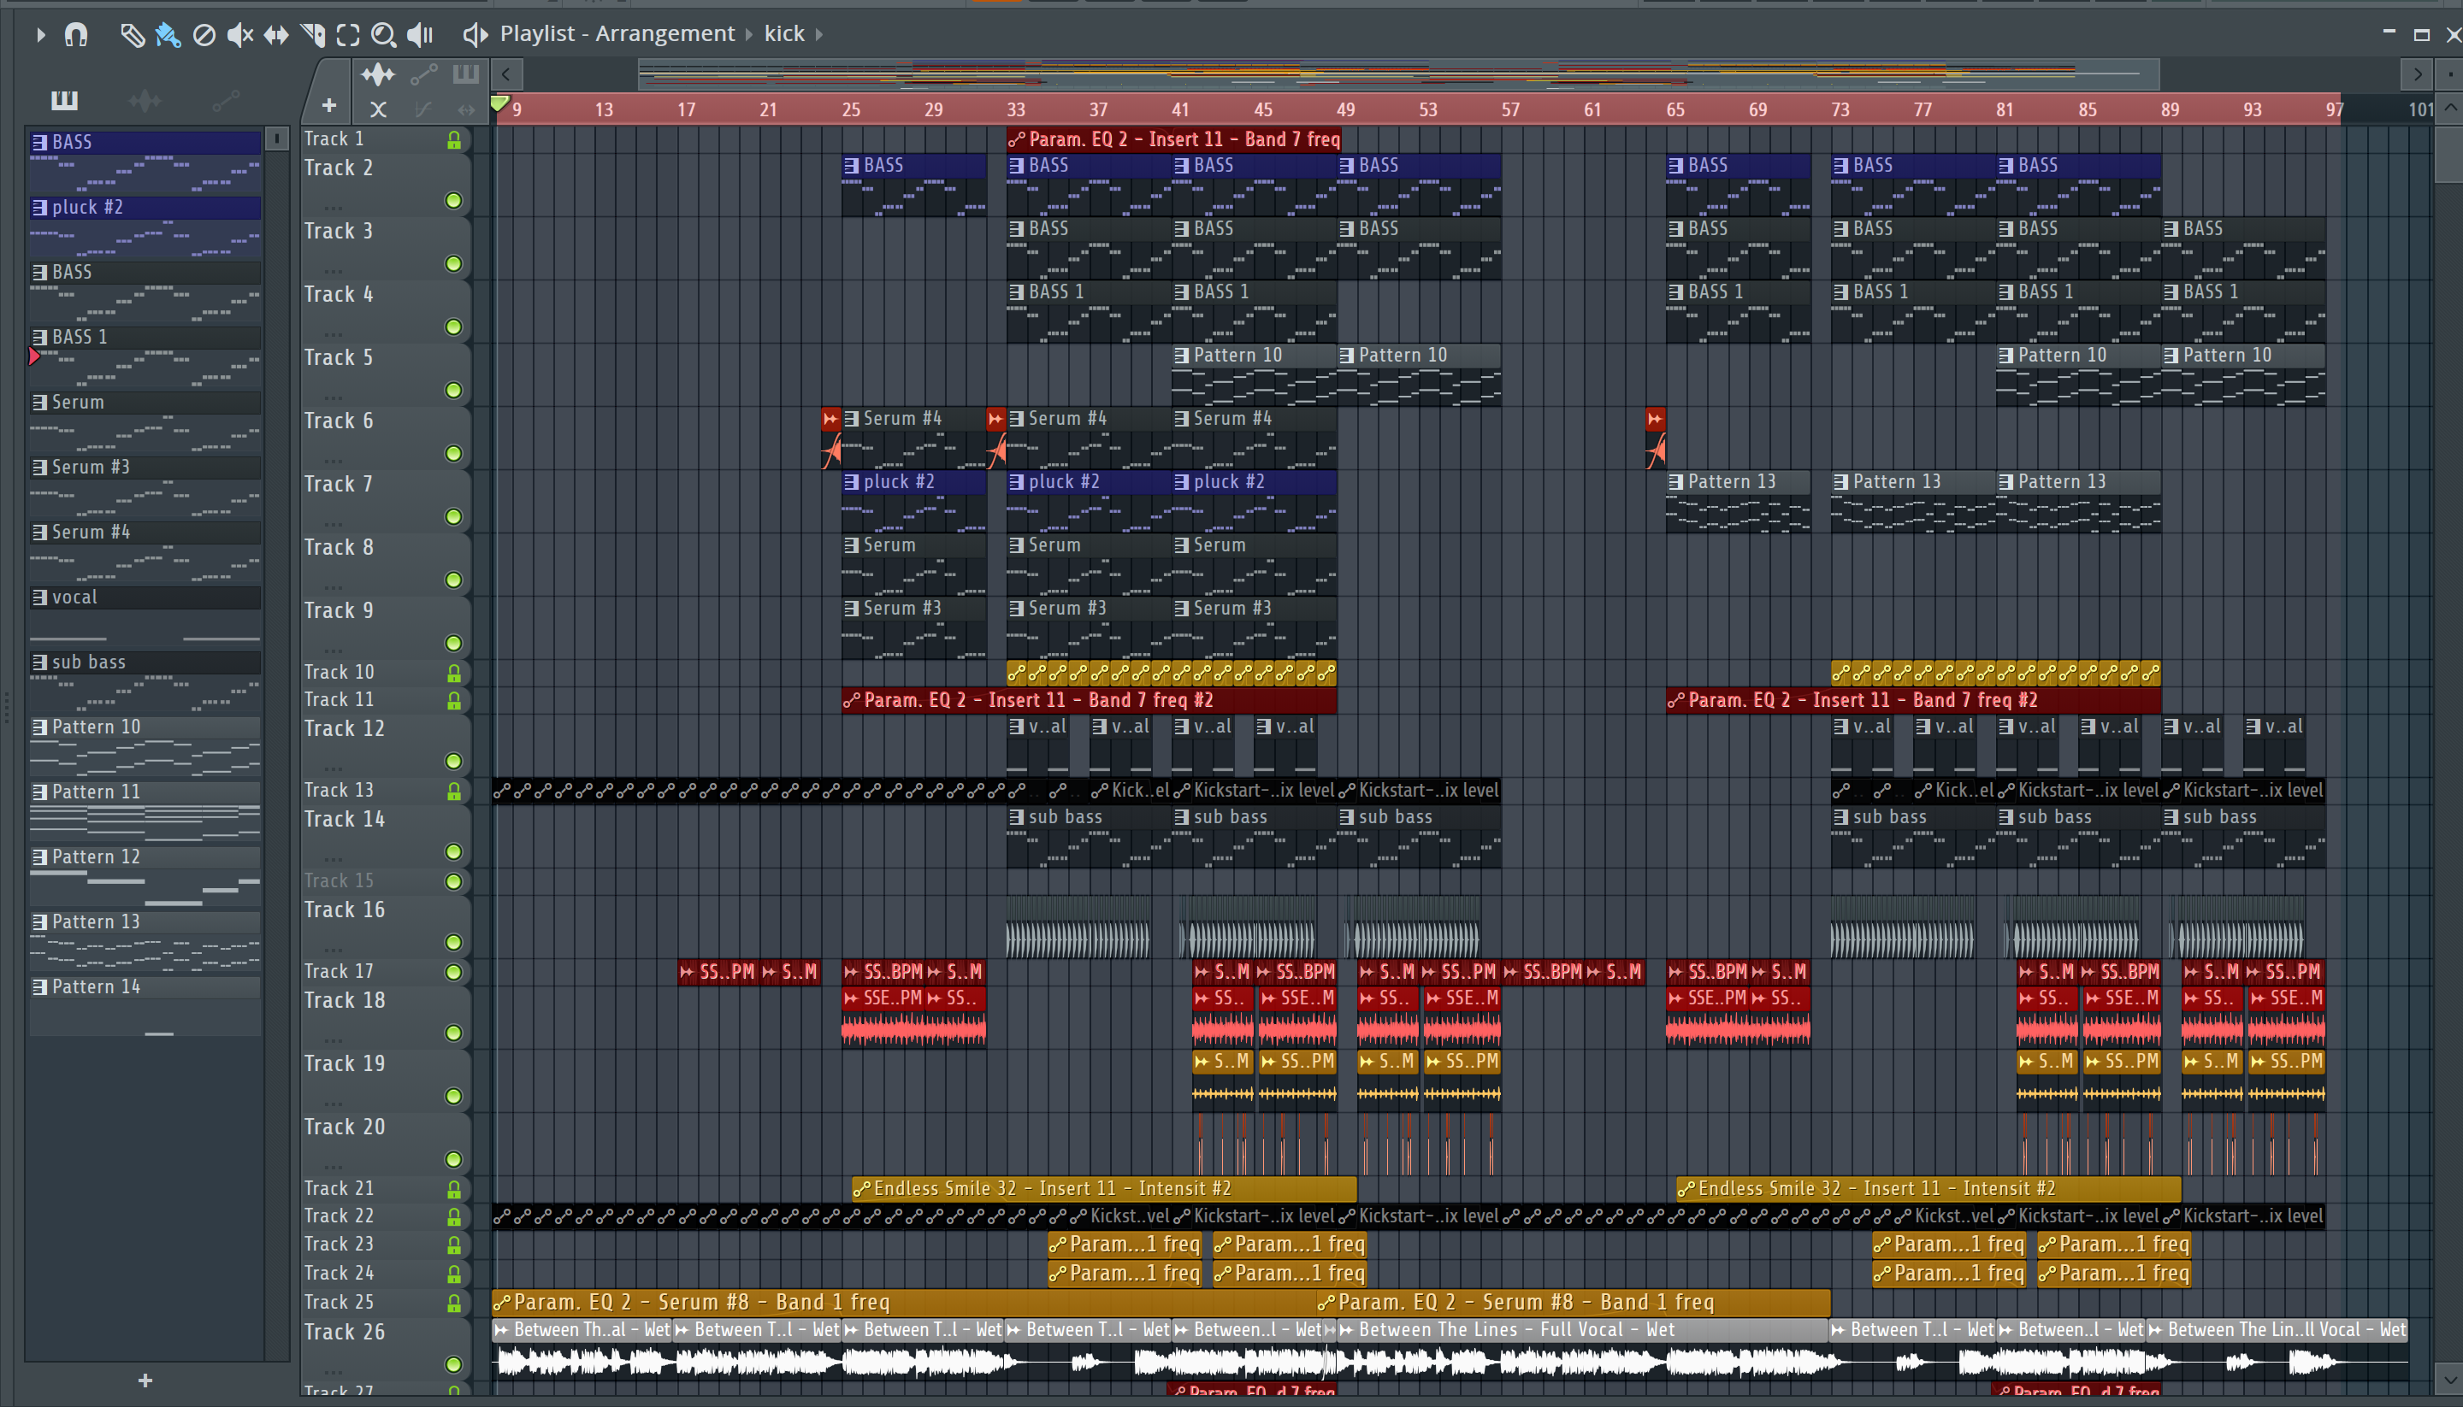This screenshot has height=1407, width=2463.
Task: Toggle the snap magnet icon
Action: (75, 36)
